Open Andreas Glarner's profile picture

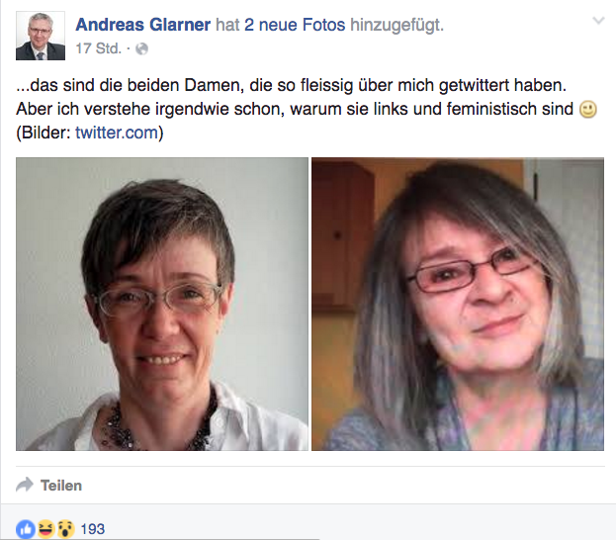41,36
